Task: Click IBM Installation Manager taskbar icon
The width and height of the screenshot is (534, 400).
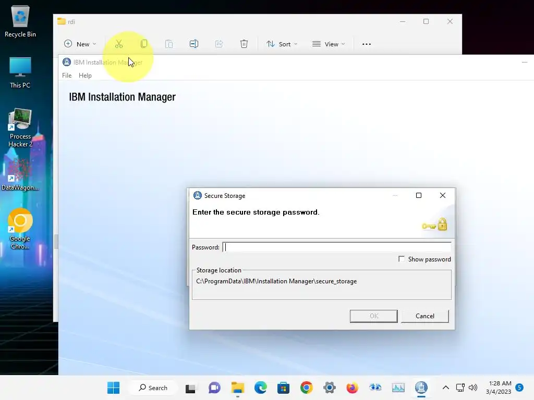Action: tap(421, 387)
